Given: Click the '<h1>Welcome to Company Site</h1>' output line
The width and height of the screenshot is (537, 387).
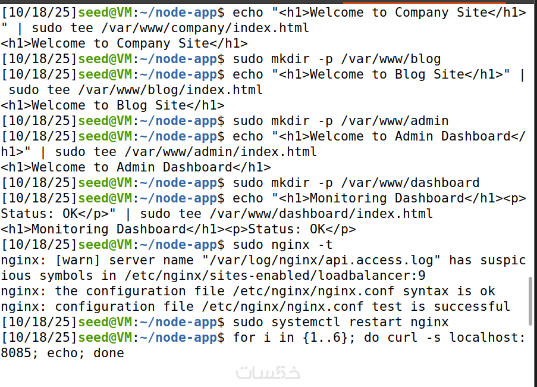Looking at the screenshot, I should pyautogui.click(x=124, y=43).
